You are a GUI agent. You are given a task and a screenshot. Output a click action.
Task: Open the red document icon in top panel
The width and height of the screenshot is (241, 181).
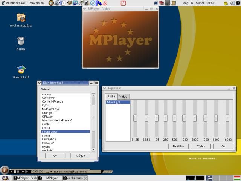point(123,3)
